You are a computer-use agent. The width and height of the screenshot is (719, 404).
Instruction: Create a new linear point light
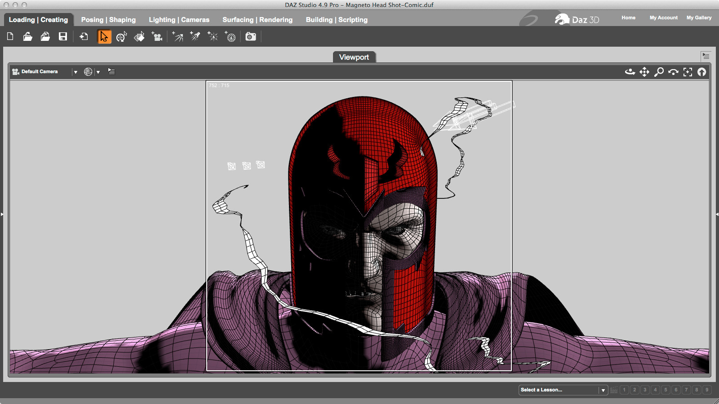tap(230, 37)
